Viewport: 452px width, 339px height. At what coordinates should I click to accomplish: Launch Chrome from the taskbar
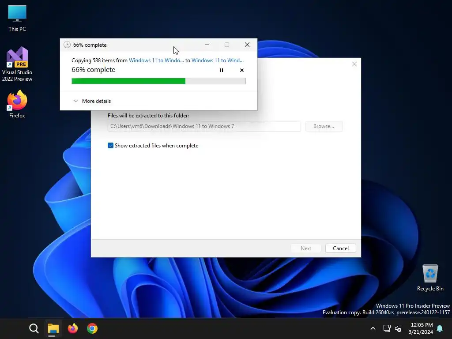pos(92,328)
